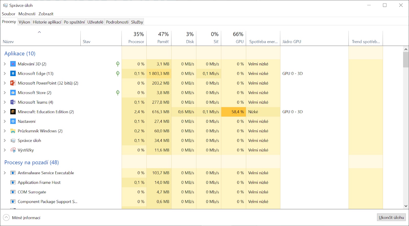
Task: Sort by the Disk column header
Action: coord(184,38)
